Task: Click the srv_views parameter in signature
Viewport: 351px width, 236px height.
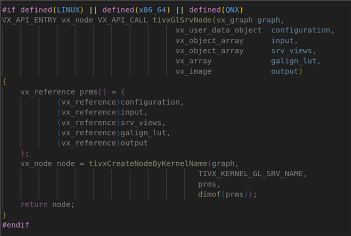Action: pyautogui.click(x=291, y=51)
